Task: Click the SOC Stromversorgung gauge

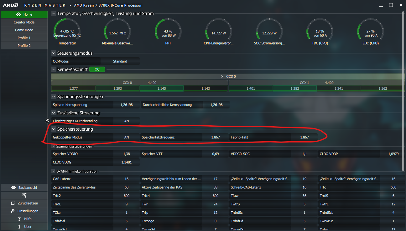Action: [269, 32]
